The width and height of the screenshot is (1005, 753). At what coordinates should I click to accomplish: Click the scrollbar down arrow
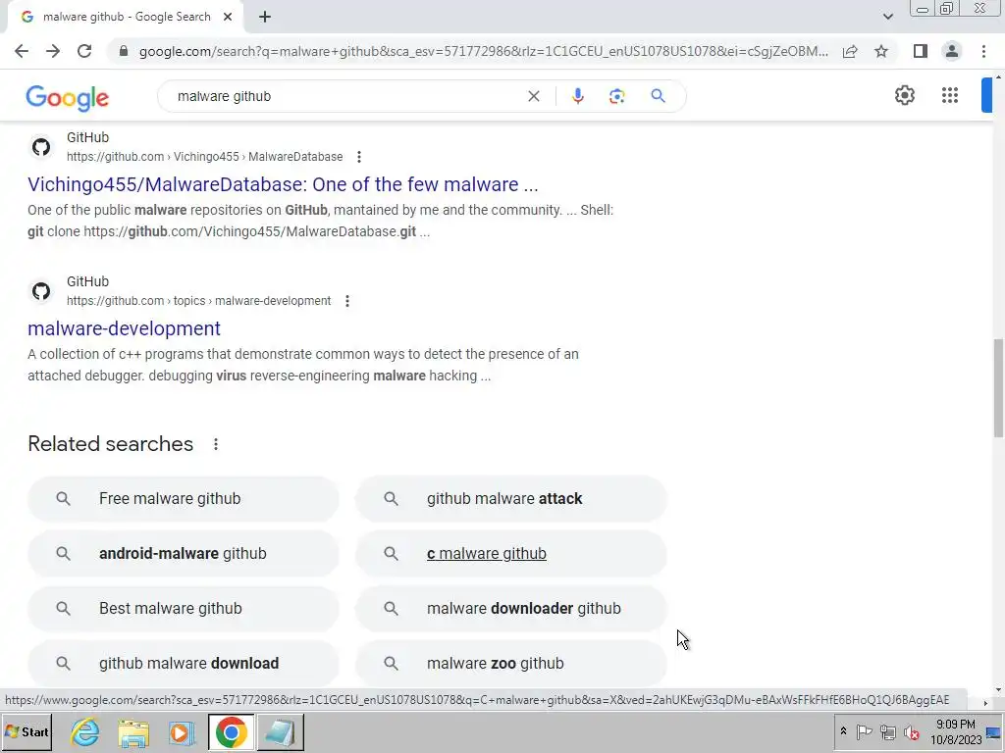[x=998, y=690]
